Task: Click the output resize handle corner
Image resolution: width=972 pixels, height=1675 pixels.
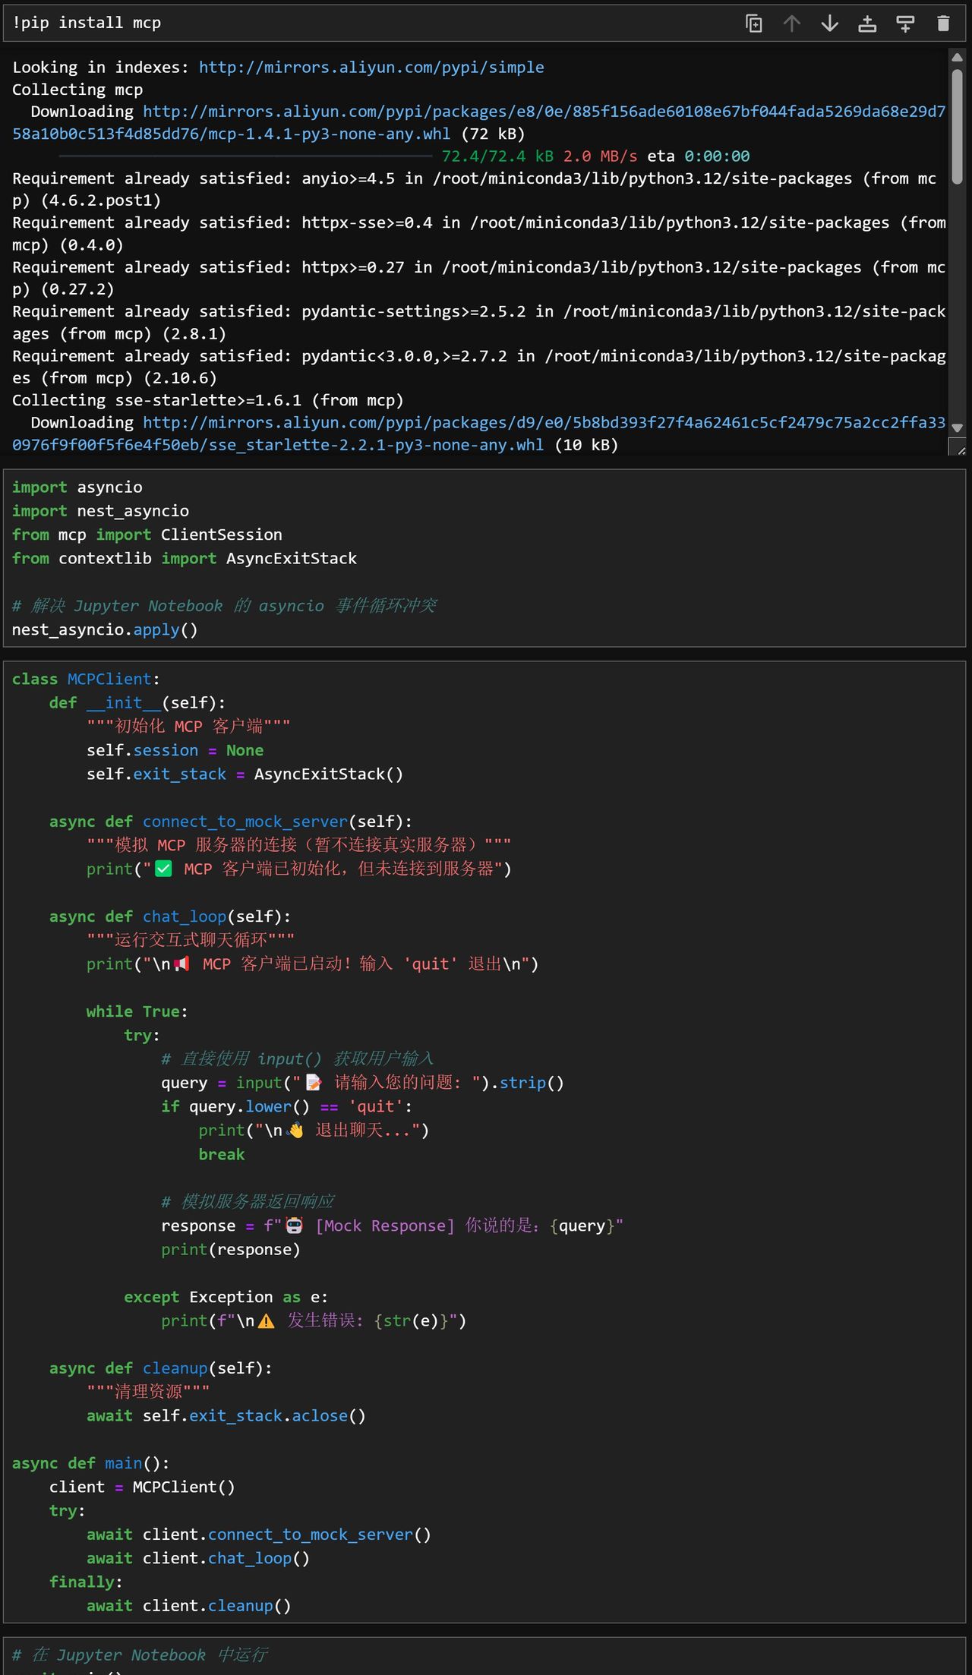Action: [x=958, y=448]
